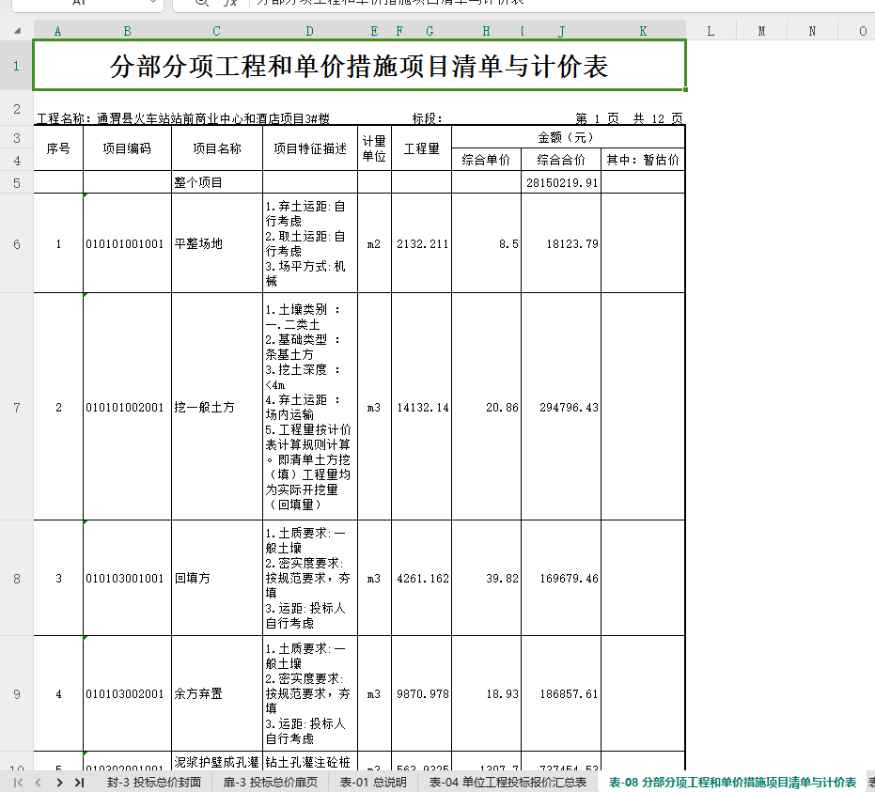Select column M header
The height and width of the screenshot is (792, 875).
[x=761, y=31]
